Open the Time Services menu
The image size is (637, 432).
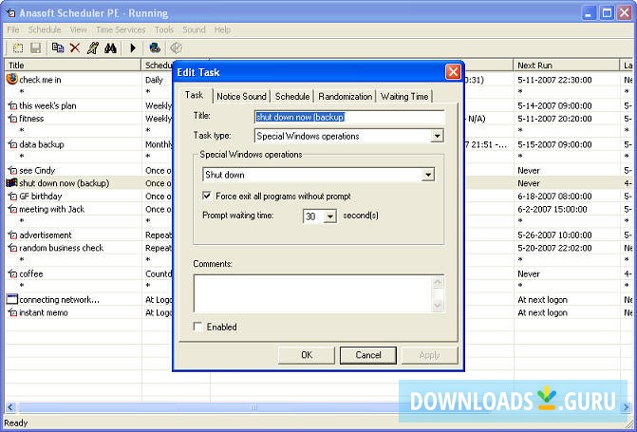tap(121, 29)
